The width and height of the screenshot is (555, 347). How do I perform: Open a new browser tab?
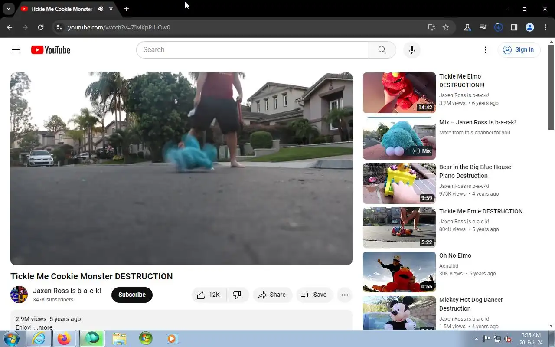[126, 9]
